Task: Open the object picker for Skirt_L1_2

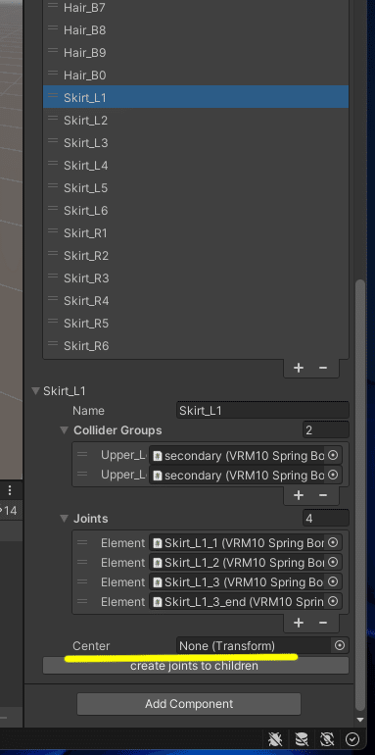Action: click(x=333, y=563)
